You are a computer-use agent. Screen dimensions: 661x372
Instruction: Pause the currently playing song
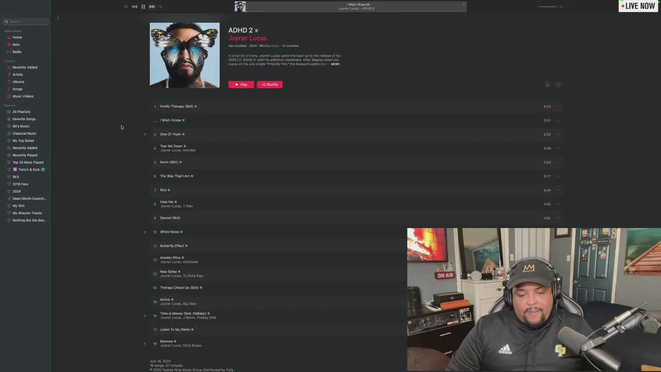click(x=143, y=7)
